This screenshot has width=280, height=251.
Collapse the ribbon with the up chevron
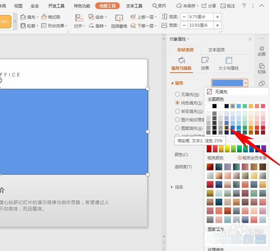coord(262,6)
